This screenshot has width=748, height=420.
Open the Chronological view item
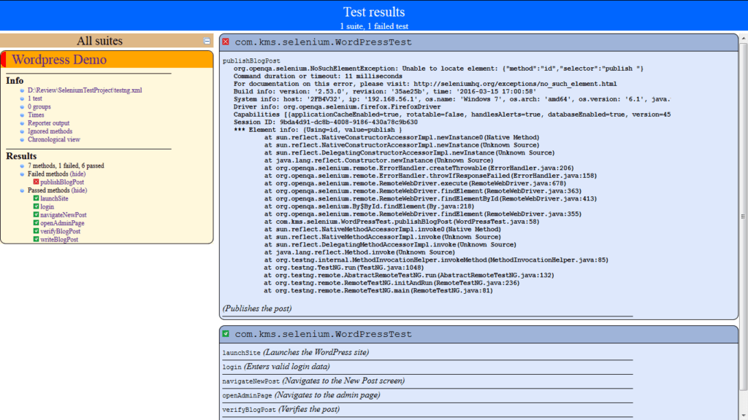click(x=53, y=139)
